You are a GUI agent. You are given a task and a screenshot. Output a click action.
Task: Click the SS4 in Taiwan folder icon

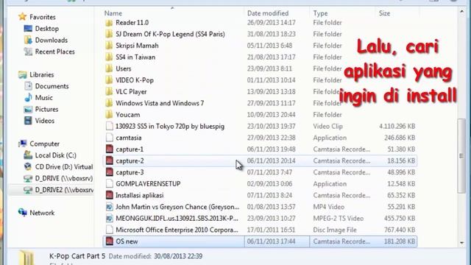109,57
